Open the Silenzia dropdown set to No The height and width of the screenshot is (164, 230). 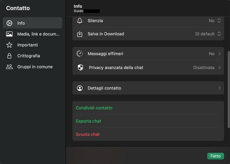[x=215, y=21]
